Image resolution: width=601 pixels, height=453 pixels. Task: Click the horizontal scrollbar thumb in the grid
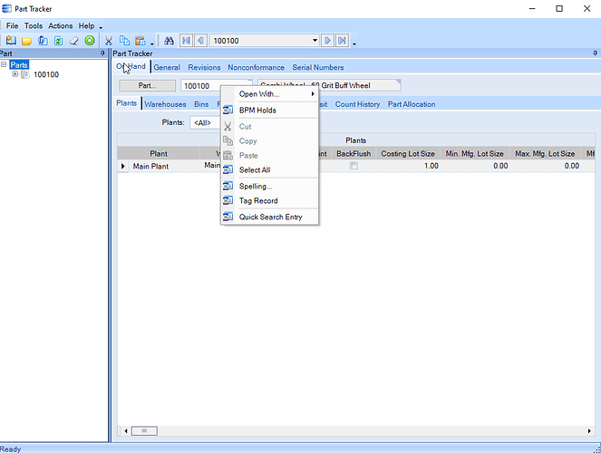[144, 430]
